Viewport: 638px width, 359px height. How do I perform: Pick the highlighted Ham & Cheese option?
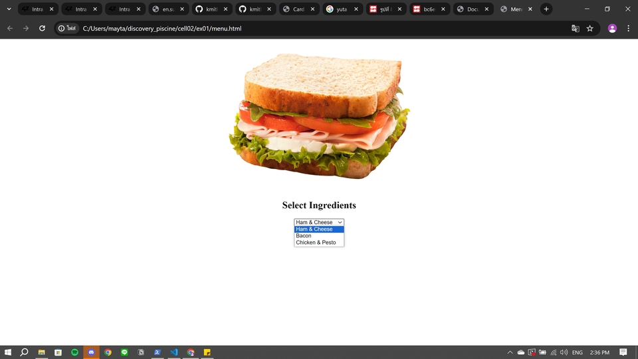(319, 229)
